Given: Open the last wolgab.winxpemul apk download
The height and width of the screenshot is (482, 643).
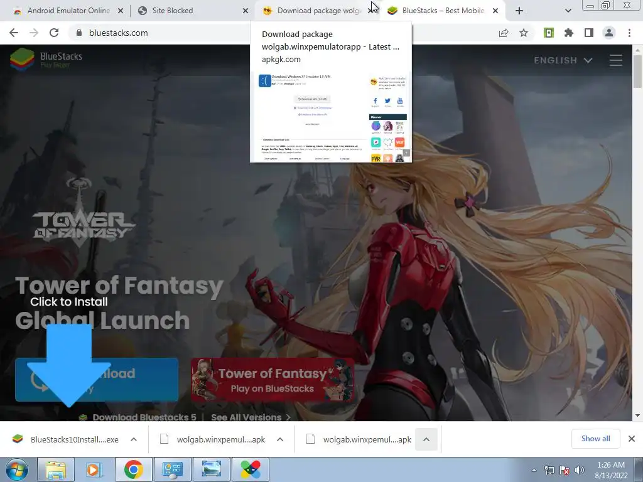Looking at the screenshot, I should pos(359,439).
